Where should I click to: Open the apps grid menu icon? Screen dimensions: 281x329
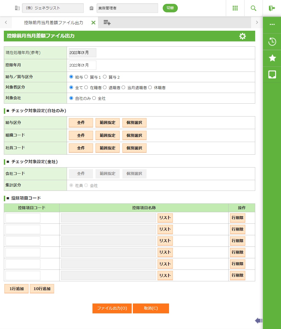235,8
